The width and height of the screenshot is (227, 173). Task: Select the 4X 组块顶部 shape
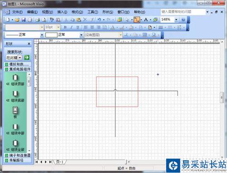pos(15,80)
